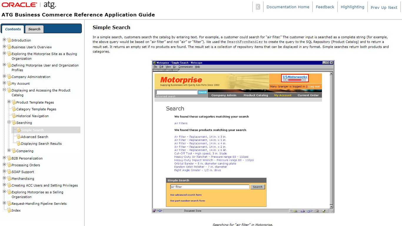The height and width of the screenshot is (226, 402).
Task: Expand Defining Motorprise User and Organization Profiles
Action: coord(4,65)
